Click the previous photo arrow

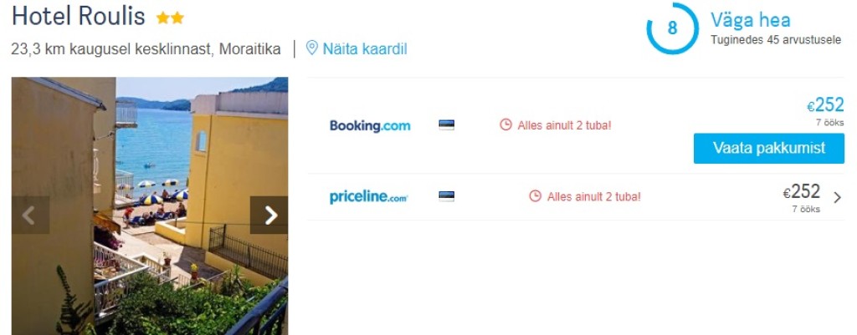(30, 216)
